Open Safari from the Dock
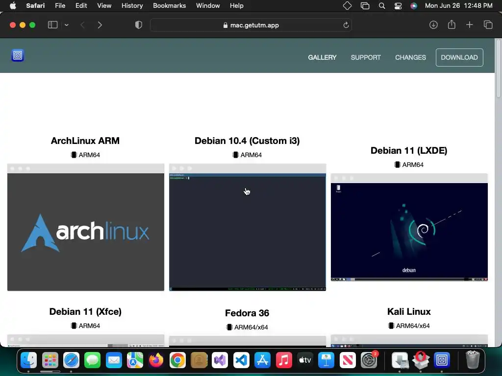 (71, 360)
